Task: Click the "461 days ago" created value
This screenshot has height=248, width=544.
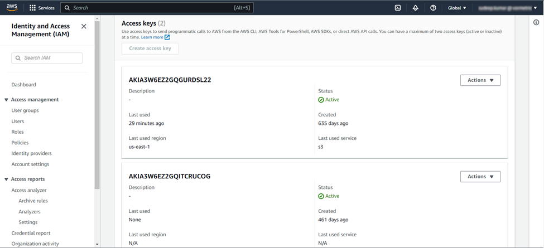Action: [x=333, y=220]
